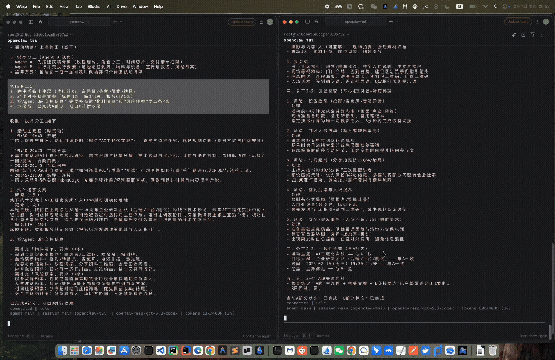Click icon beside avatar in right Warp window
Image resolution: width=555 pixels, height=360 pixels.
(x=538, y=22)
